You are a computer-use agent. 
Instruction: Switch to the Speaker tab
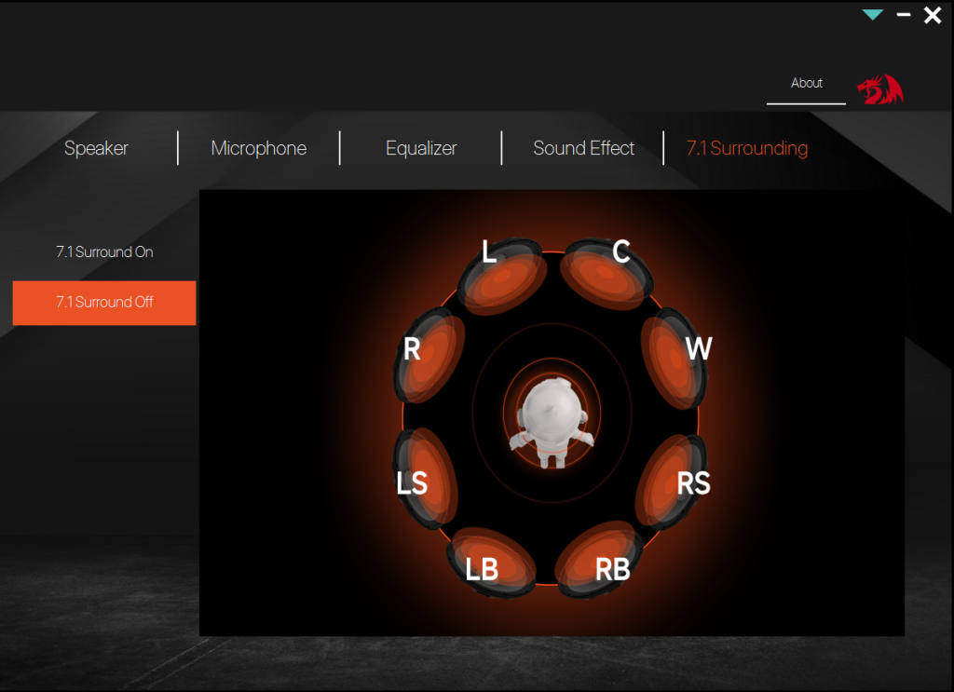(x=96, y=148)
